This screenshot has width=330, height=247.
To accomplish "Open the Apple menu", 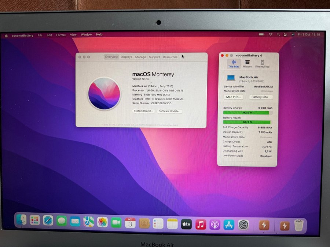I will [6, 35].
